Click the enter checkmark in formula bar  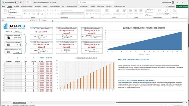click(37, 20)
